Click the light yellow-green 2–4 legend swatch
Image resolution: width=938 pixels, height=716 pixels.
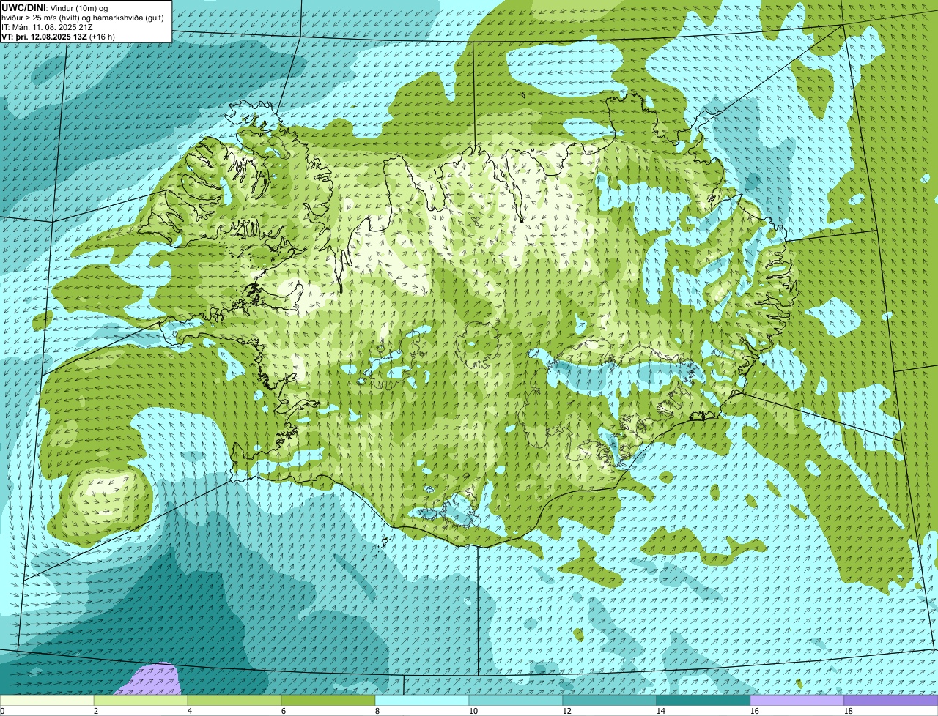pos(141,700)
